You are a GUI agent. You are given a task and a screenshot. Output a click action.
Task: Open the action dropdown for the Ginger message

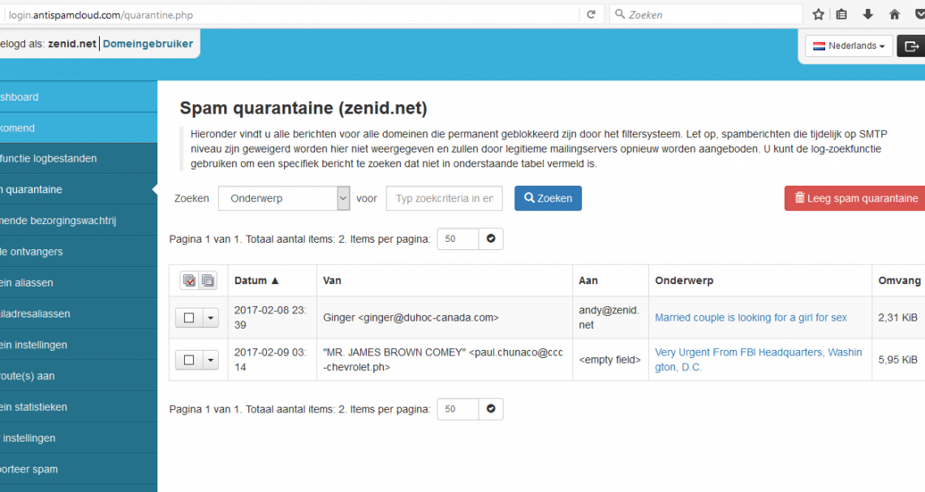click(211, 318)
